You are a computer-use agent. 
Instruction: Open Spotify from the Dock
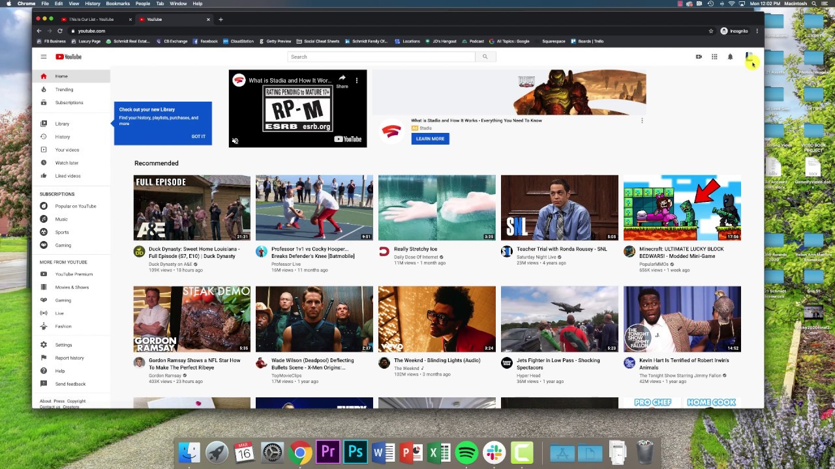tap(466, 452)
